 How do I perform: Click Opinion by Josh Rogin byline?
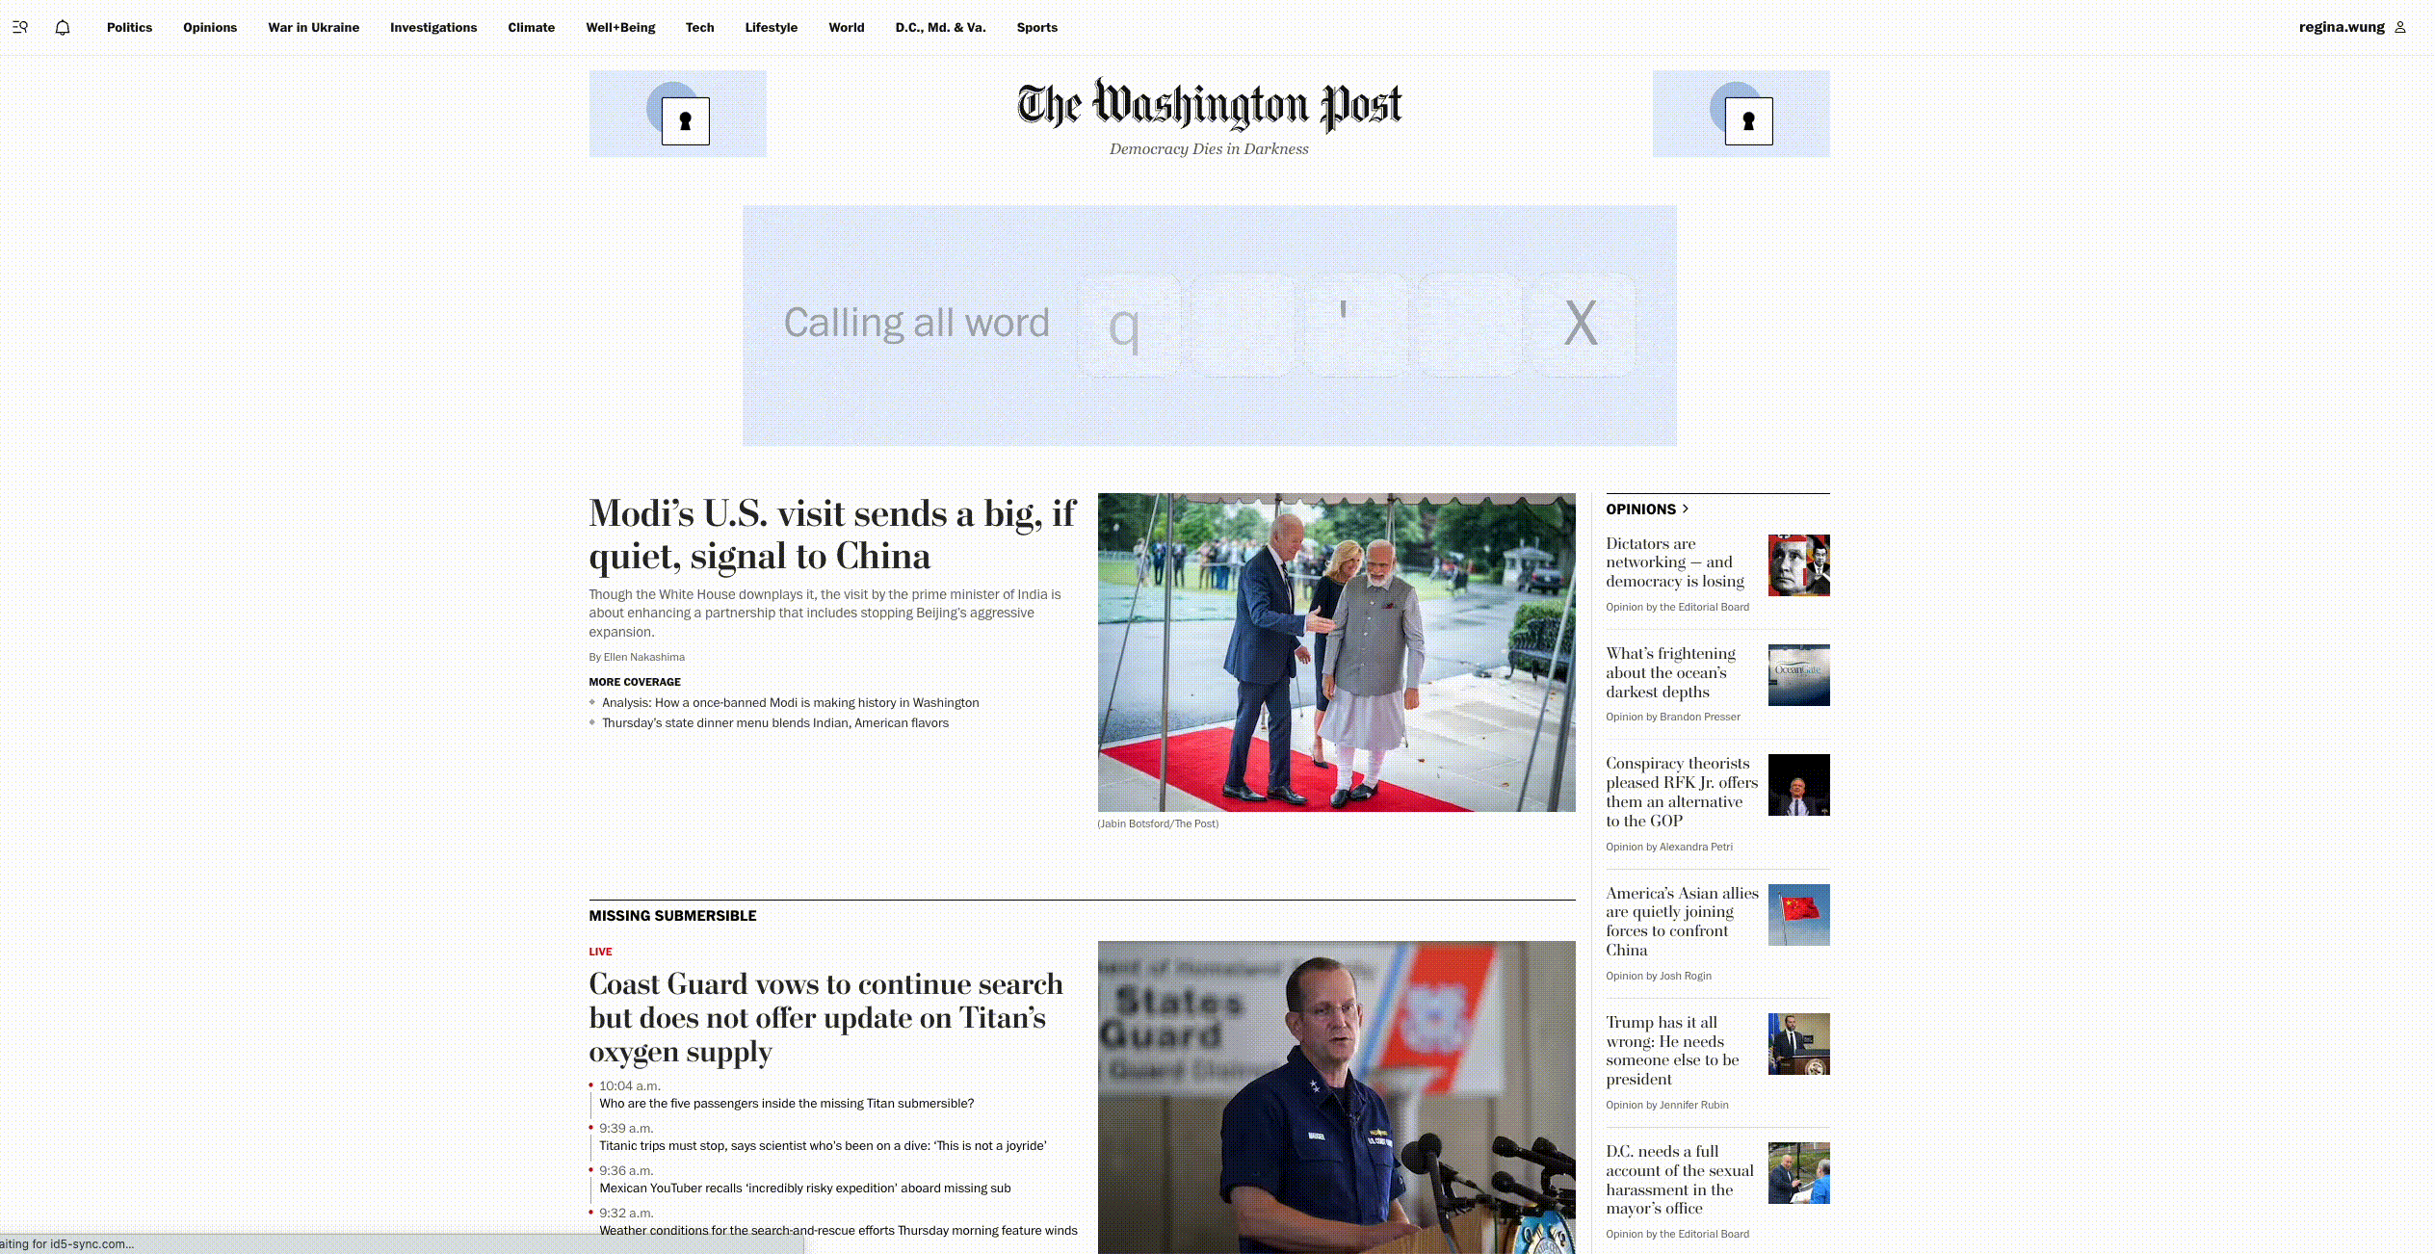pyautogui.click(x=1659, y=976)
